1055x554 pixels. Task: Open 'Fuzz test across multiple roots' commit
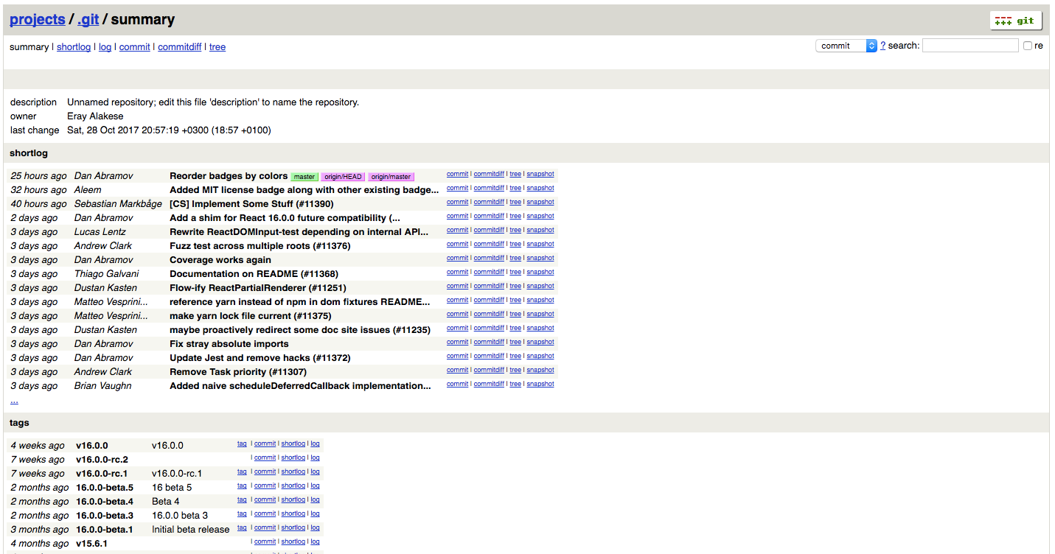click(260, 246)
